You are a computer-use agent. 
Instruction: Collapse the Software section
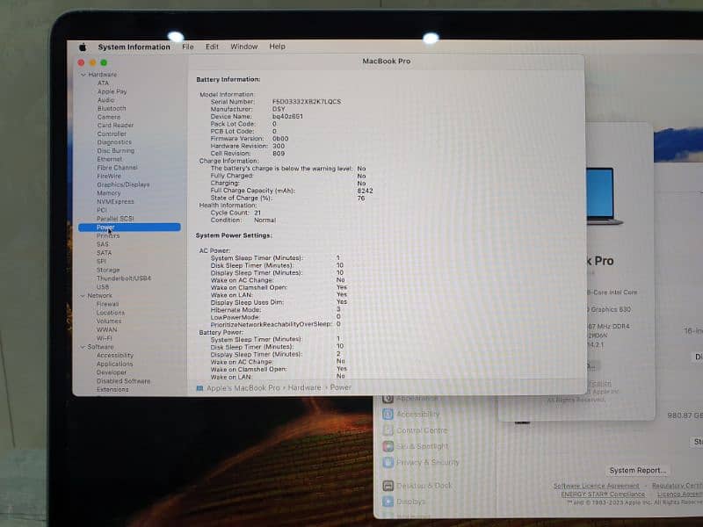tap(83, 347)
